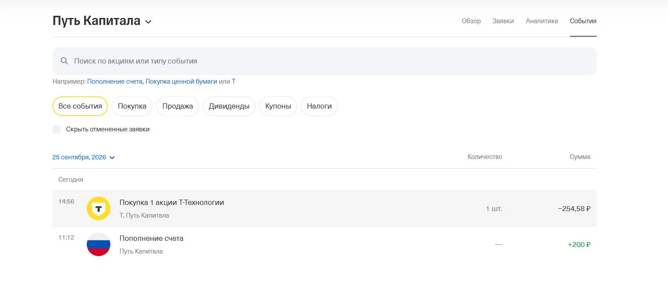668x303 pixels.
Task: Click the Покупка ценной бумаги example link
Action: click(x=181, y=81)
